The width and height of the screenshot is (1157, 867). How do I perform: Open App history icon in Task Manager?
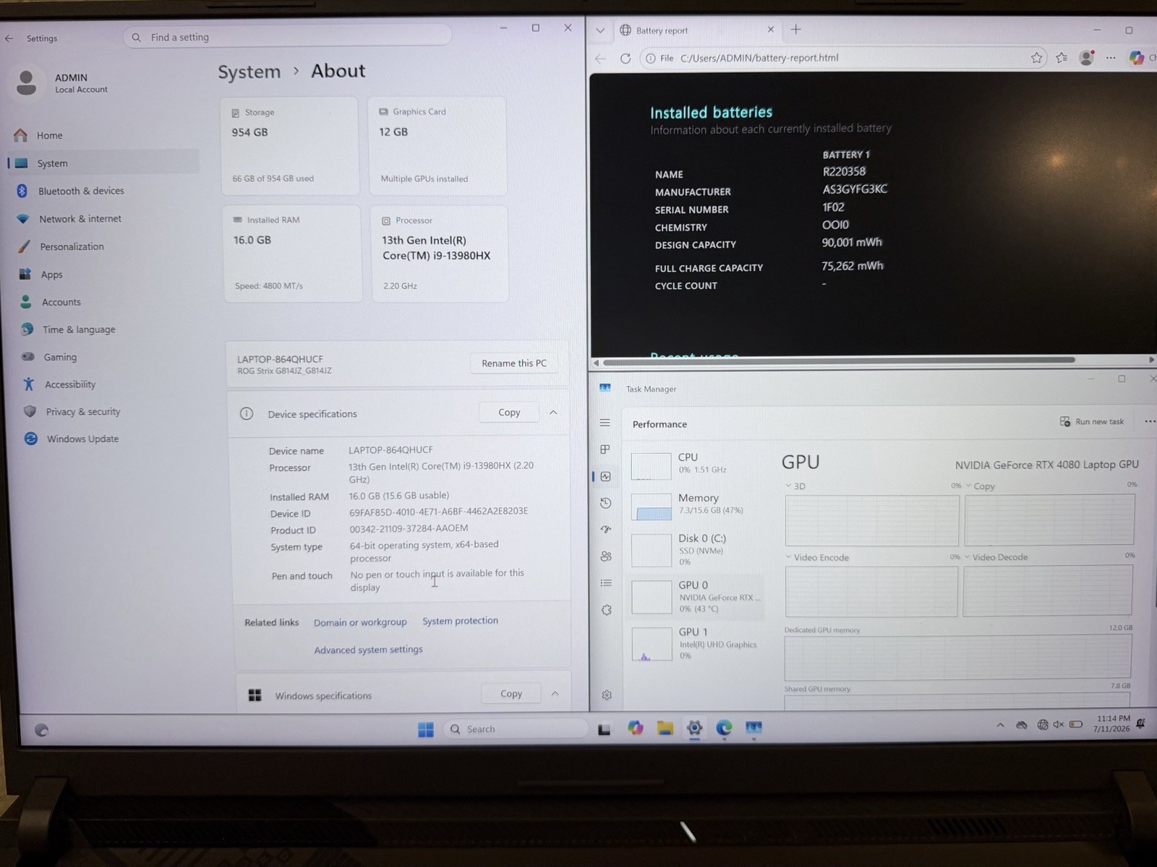tap(606, 503)
